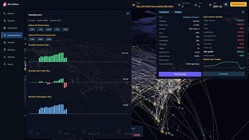The width and height of the screenshot is (249, 140).
Task: Open the hamburger menu icon
Action: point(226,4)
